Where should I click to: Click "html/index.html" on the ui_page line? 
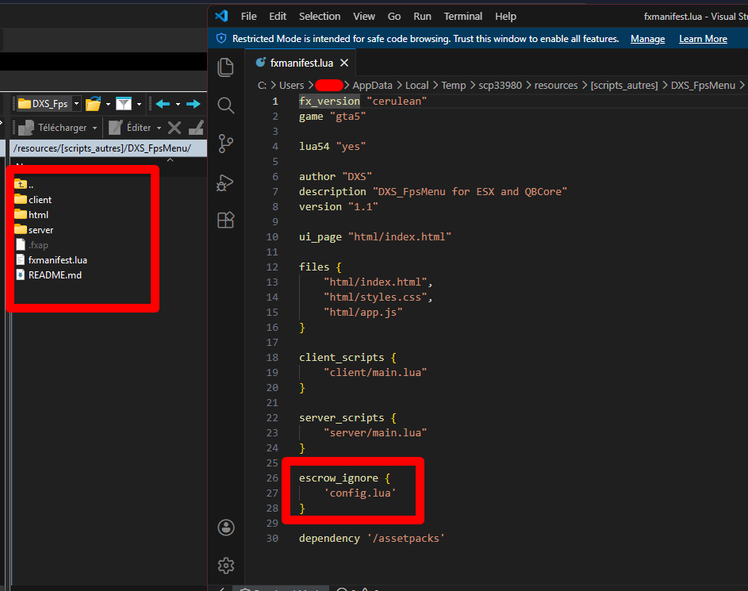coord(400,237)
